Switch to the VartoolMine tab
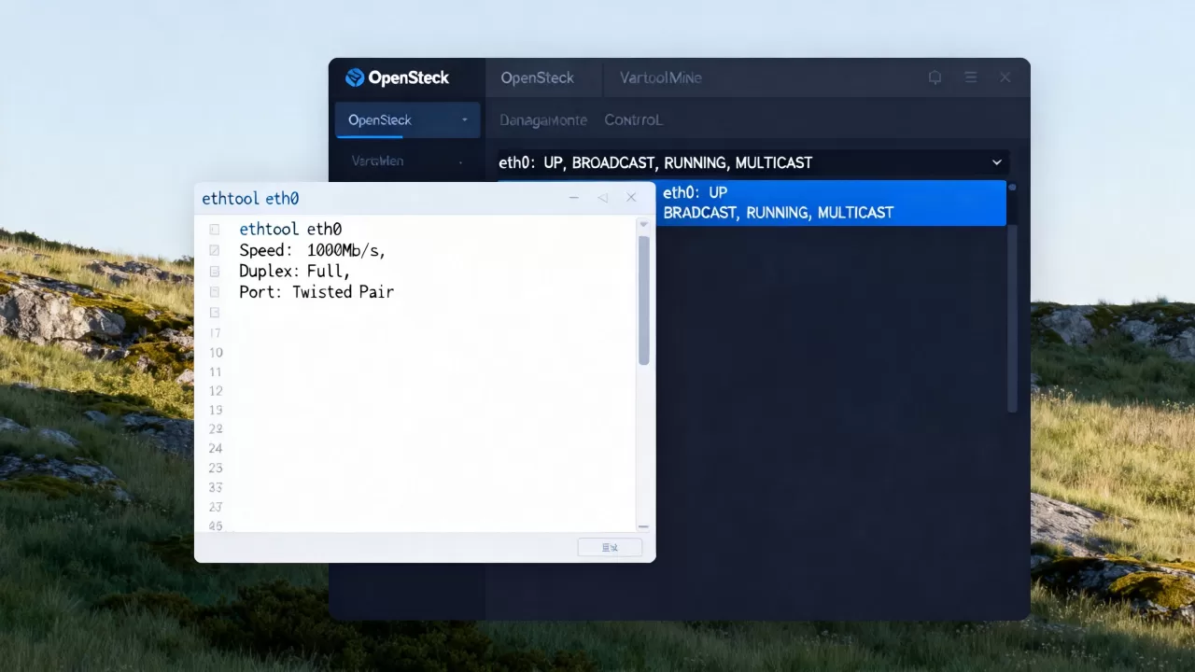The height and width of the screenshot is (672, 1195). pos(660,77)
